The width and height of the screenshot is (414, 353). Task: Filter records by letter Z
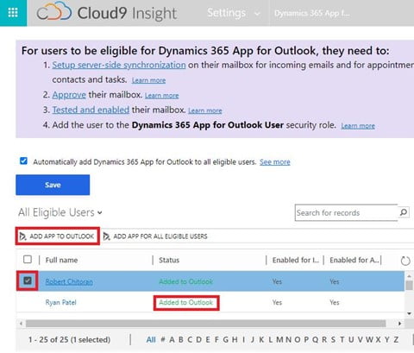tap(396, 340)
